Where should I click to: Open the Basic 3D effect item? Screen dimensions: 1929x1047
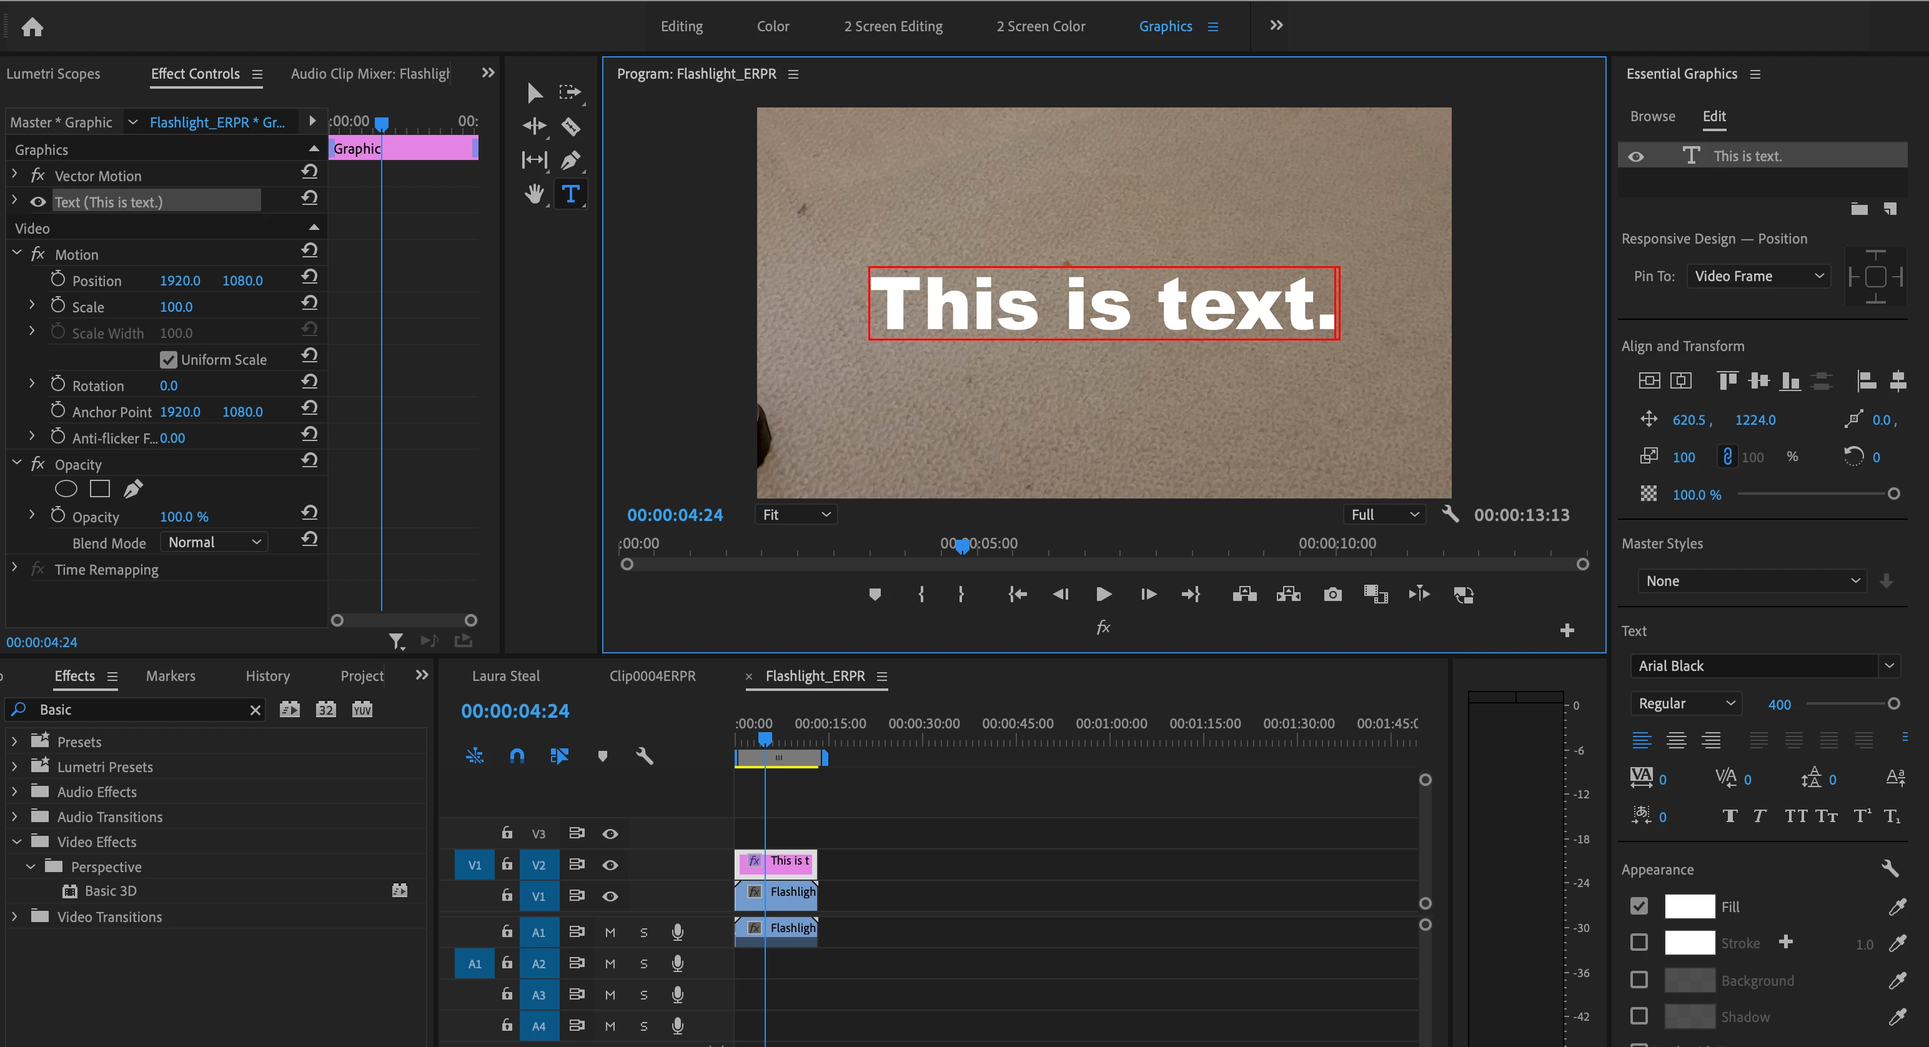pos(110,890)
